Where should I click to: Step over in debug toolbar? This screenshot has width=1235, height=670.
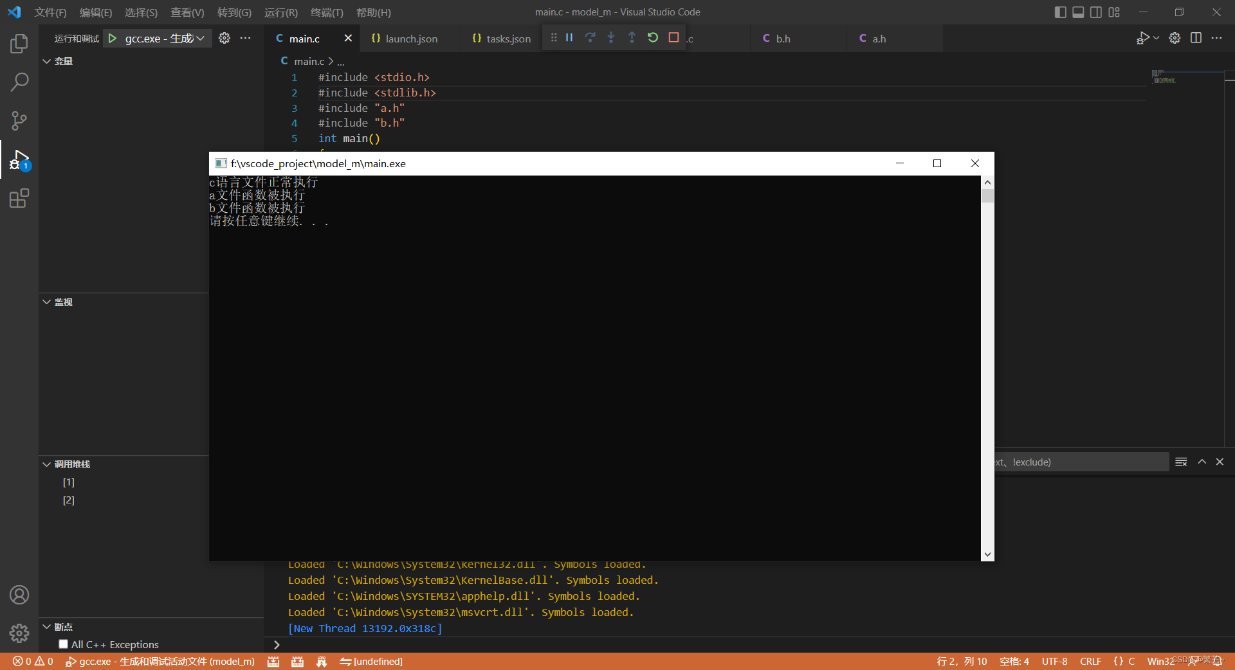click(590, 37)
